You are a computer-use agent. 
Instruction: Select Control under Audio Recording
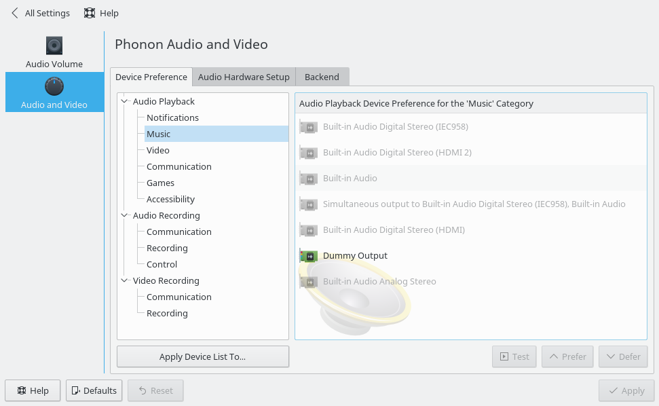162,264
